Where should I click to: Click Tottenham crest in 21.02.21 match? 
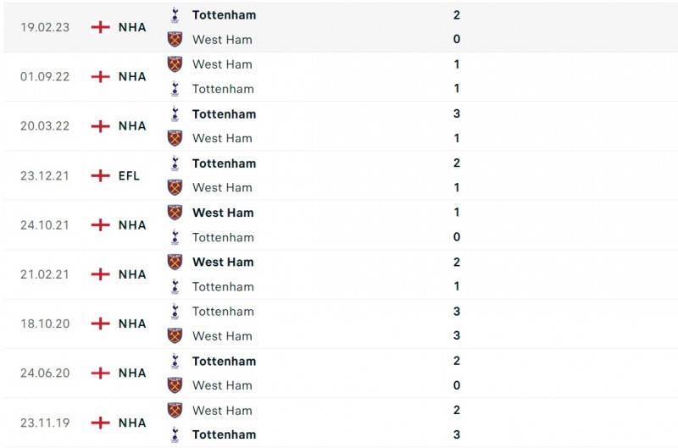point(175,286)
